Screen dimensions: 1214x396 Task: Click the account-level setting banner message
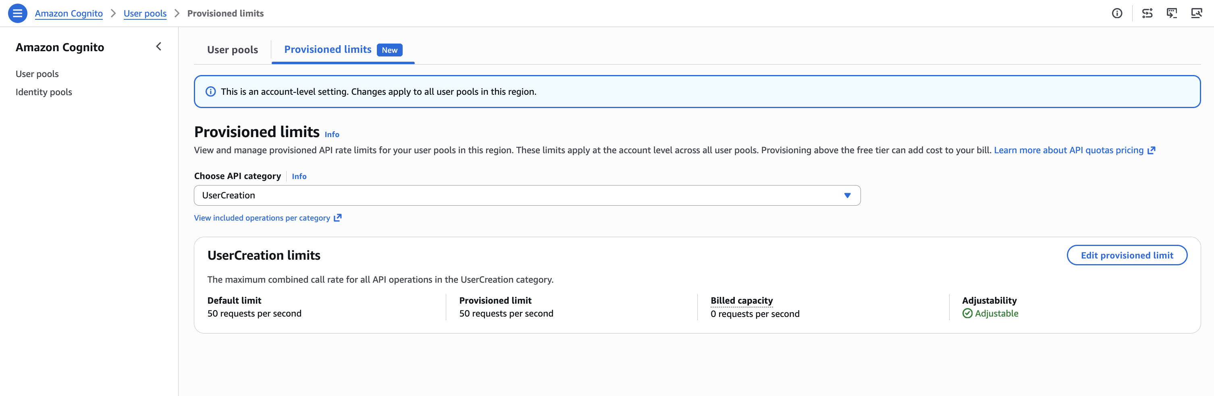pyautogui.click(x=378, y=92)
